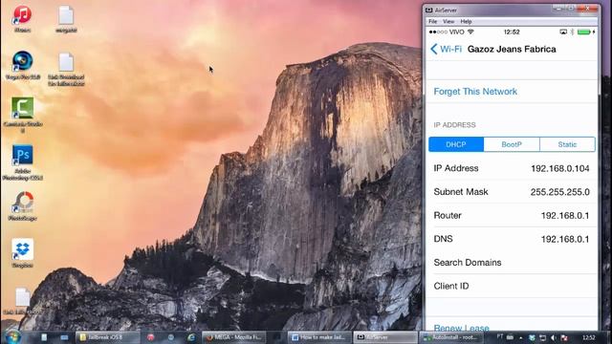Switch to the AirServer taskbar button
Screen dimensions: 612x344
click(x=385, y=337)
